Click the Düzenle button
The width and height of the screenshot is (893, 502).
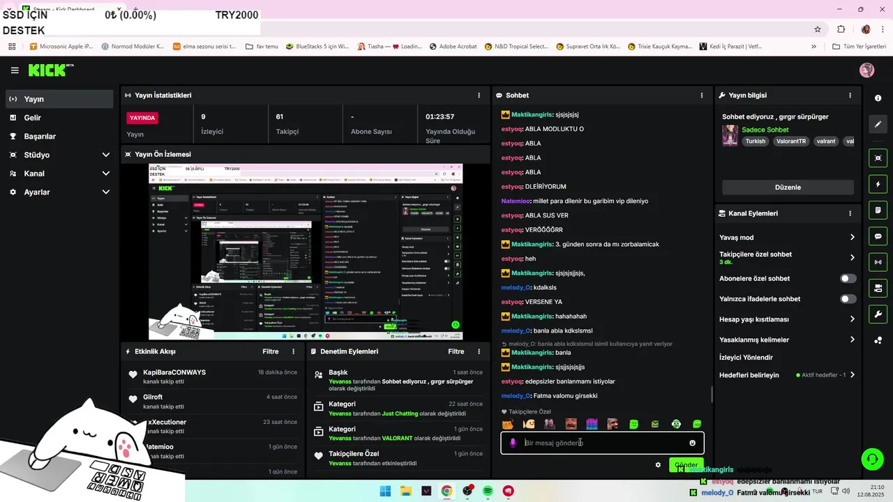(x=788, y=188)
